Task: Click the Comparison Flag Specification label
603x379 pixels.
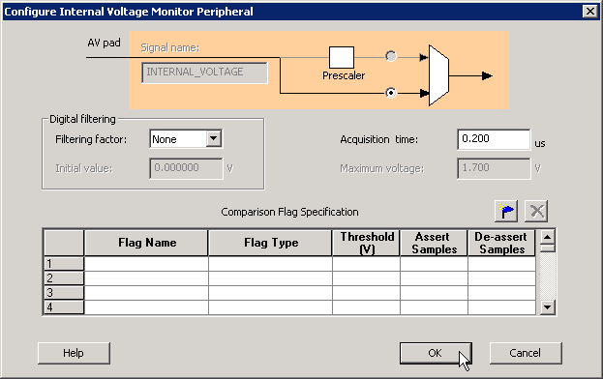Action: (289, 212)
